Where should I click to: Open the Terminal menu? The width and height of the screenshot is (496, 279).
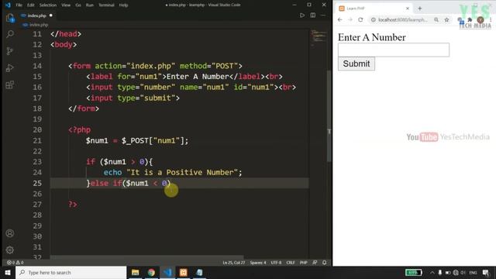point(106,5)
